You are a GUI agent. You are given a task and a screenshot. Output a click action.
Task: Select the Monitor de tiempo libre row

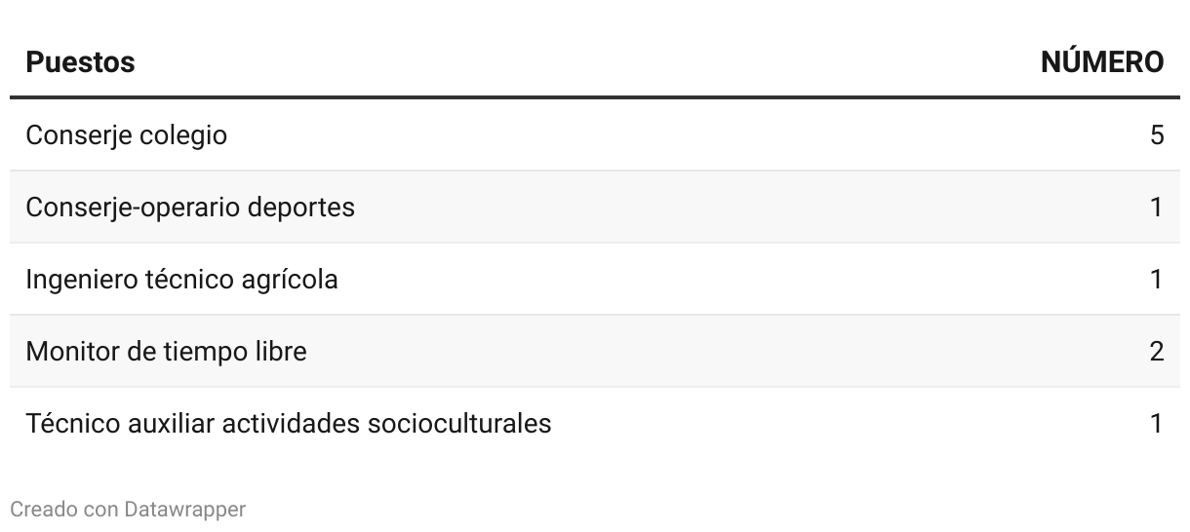[595, 351]
